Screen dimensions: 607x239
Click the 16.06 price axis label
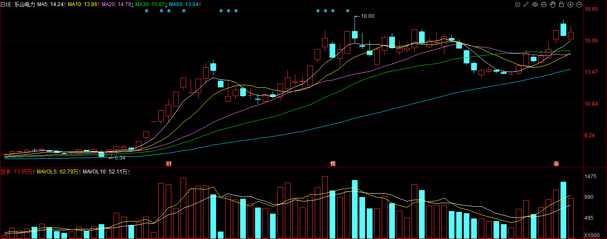click(592, 41)
